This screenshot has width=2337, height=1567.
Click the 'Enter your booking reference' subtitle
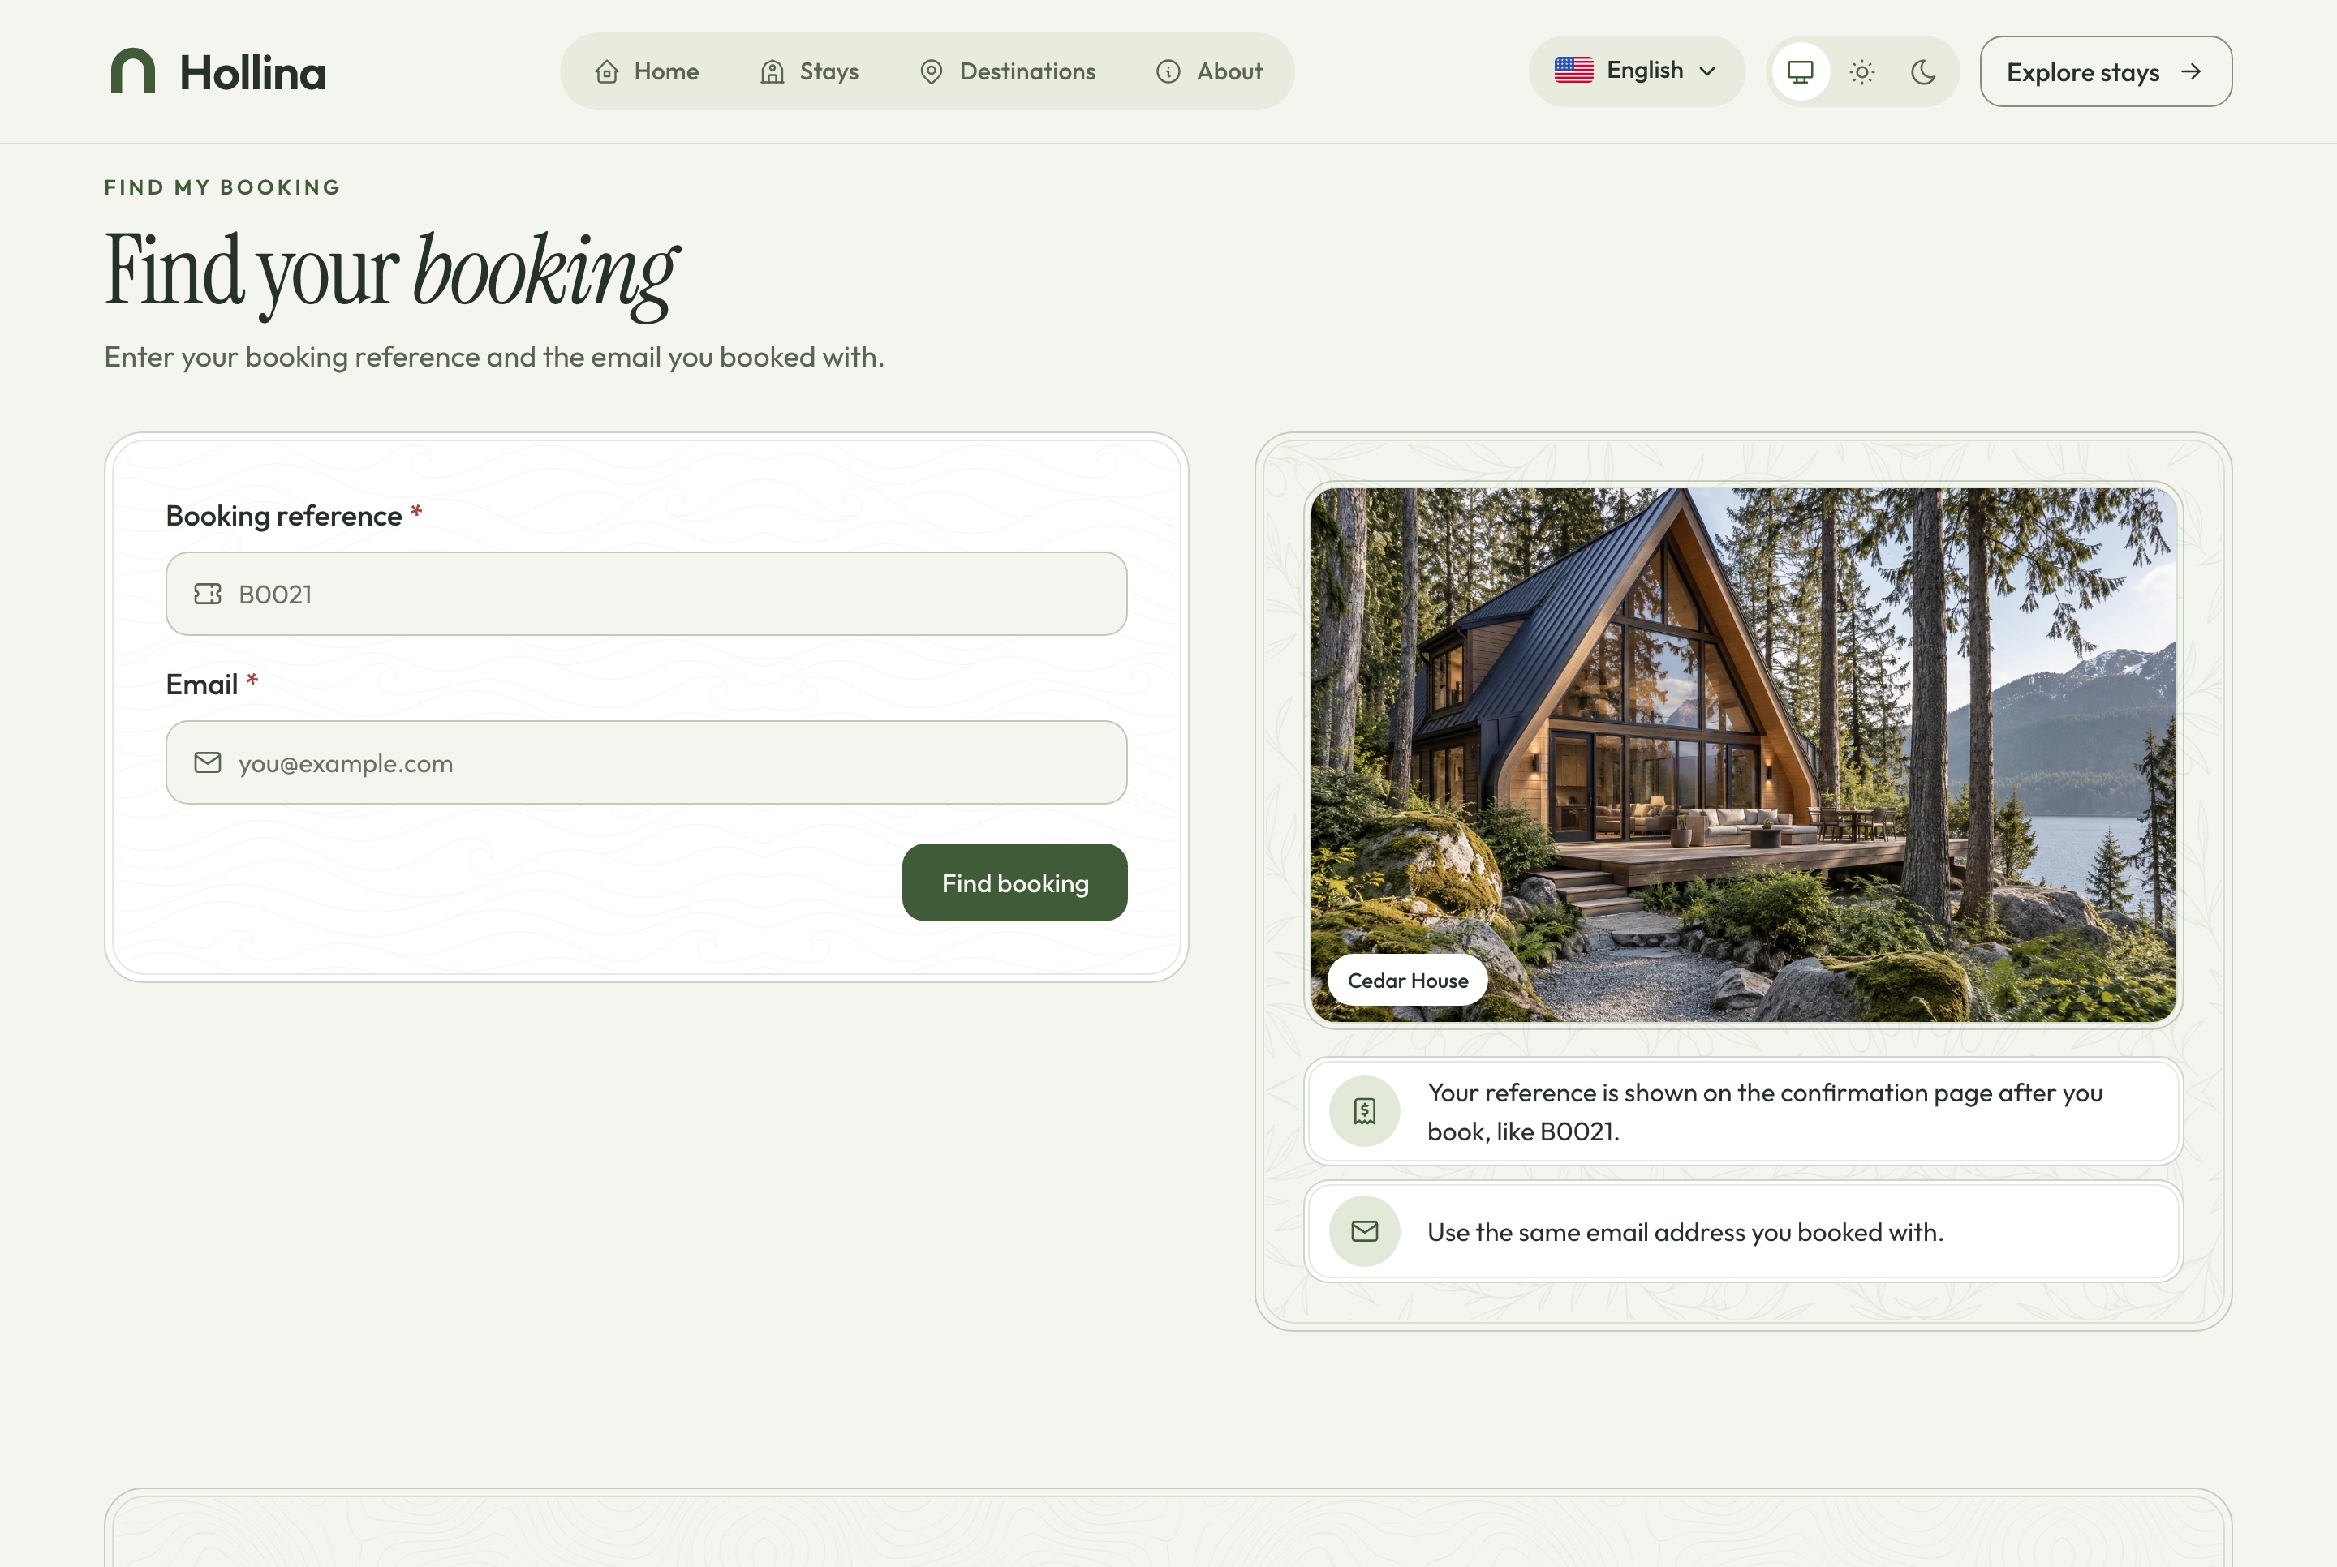[494, 358]
